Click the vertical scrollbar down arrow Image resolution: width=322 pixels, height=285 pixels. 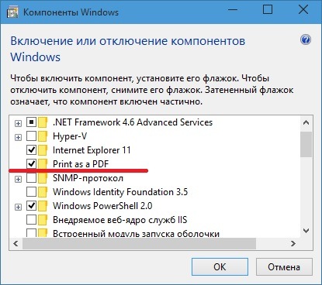(x=306, y=231)
